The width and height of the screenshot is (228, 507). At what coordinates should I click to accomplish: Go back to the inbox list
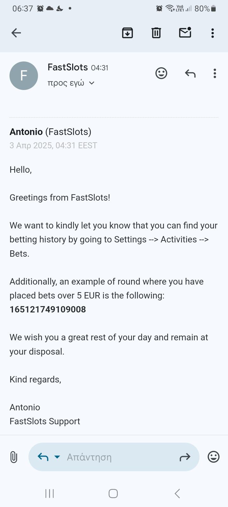(16, 33)
